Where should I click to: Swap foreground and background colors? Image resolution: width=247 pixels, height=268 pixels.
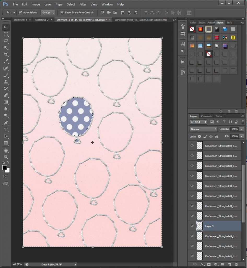tap(8, 162)
